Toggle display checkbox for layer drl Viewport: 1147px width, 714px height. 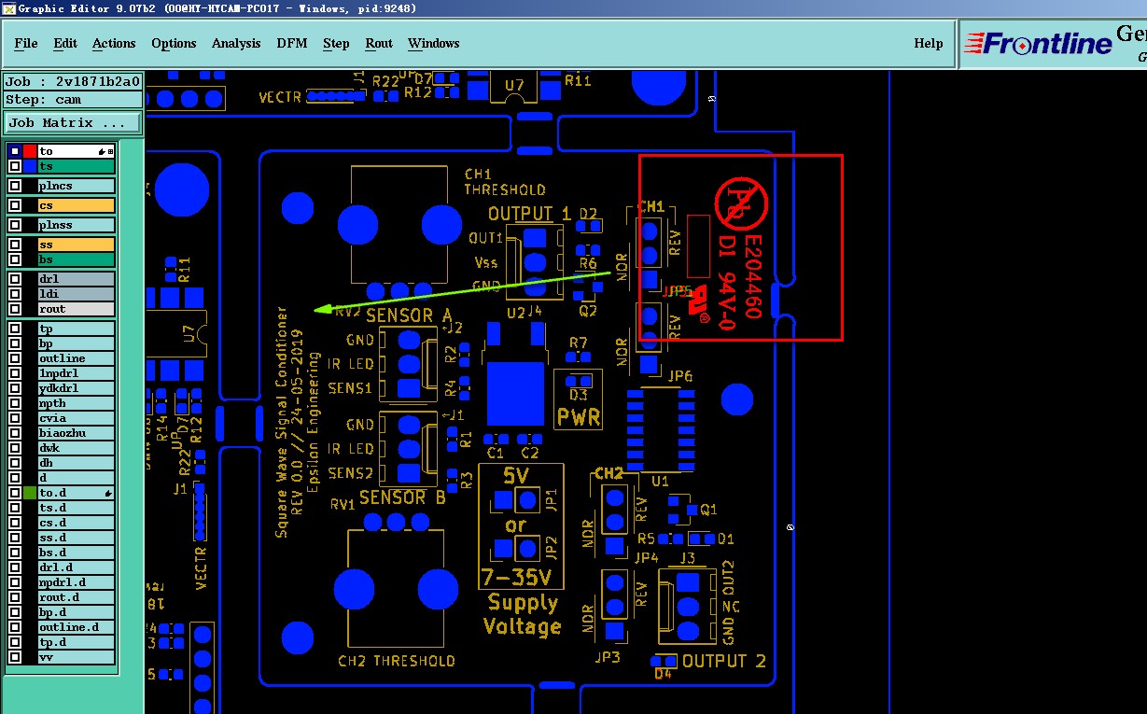click(15, 279)
